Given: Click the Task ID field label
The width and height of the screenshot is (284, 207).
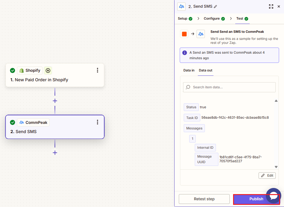Looking at the screenshot, I should (x=192, y=118).
